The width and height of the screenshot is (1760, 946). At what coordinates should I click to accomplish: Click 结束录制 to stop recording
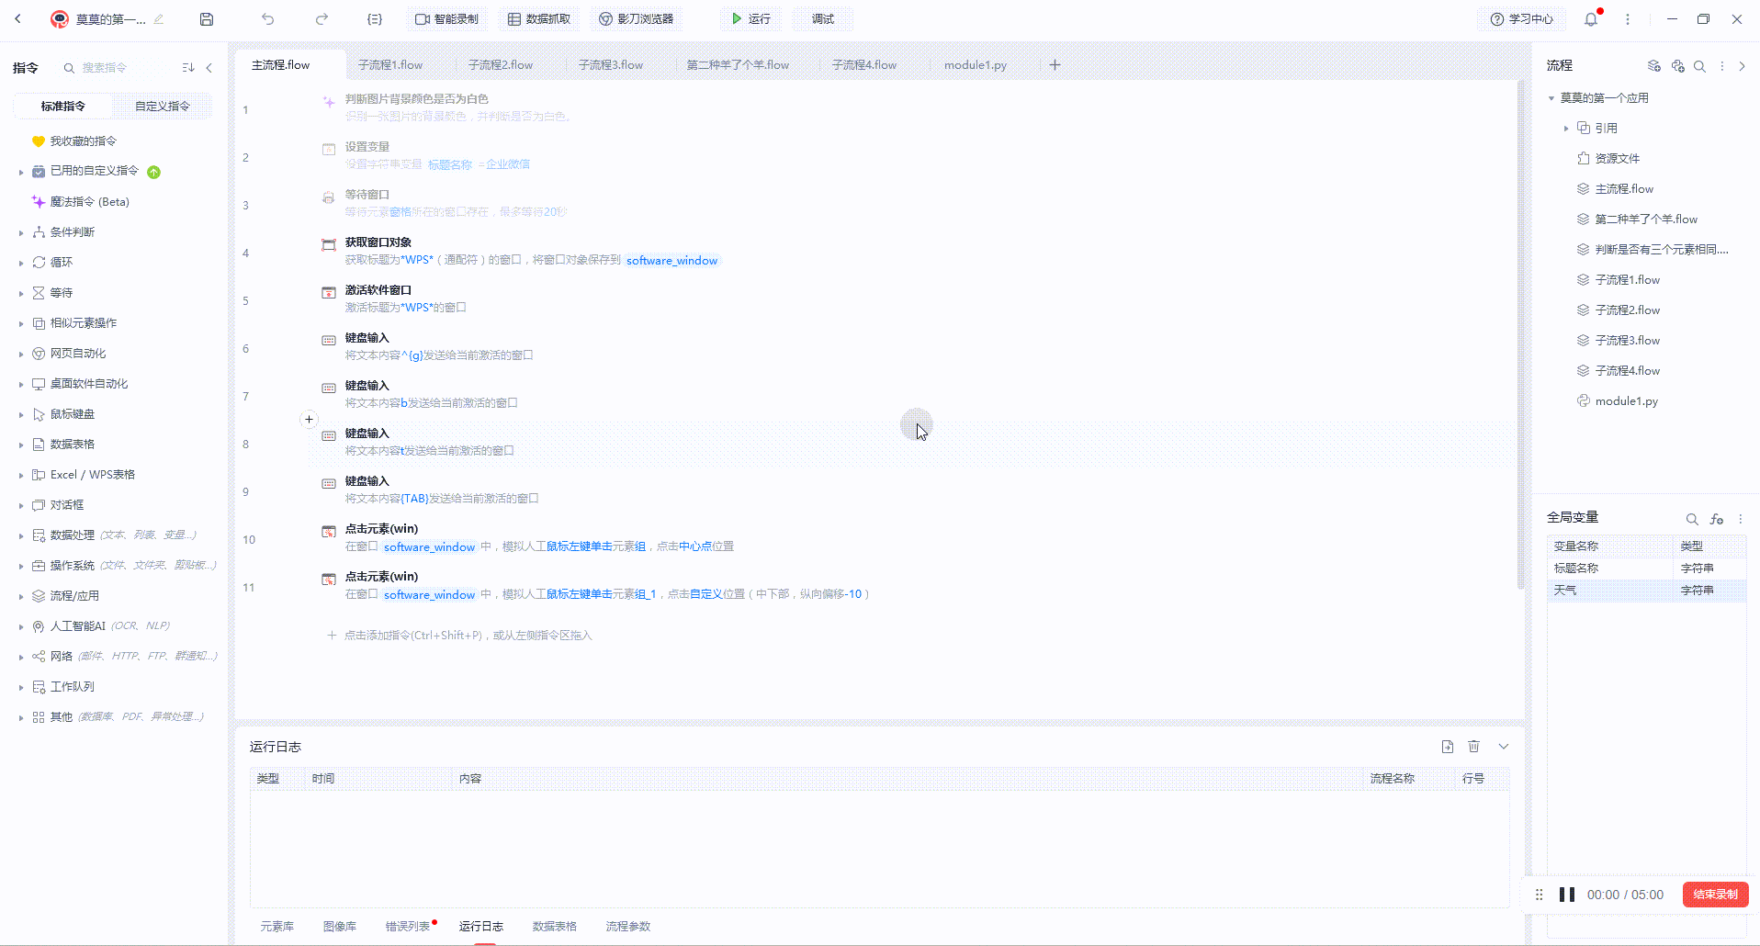coord(1714,895)
